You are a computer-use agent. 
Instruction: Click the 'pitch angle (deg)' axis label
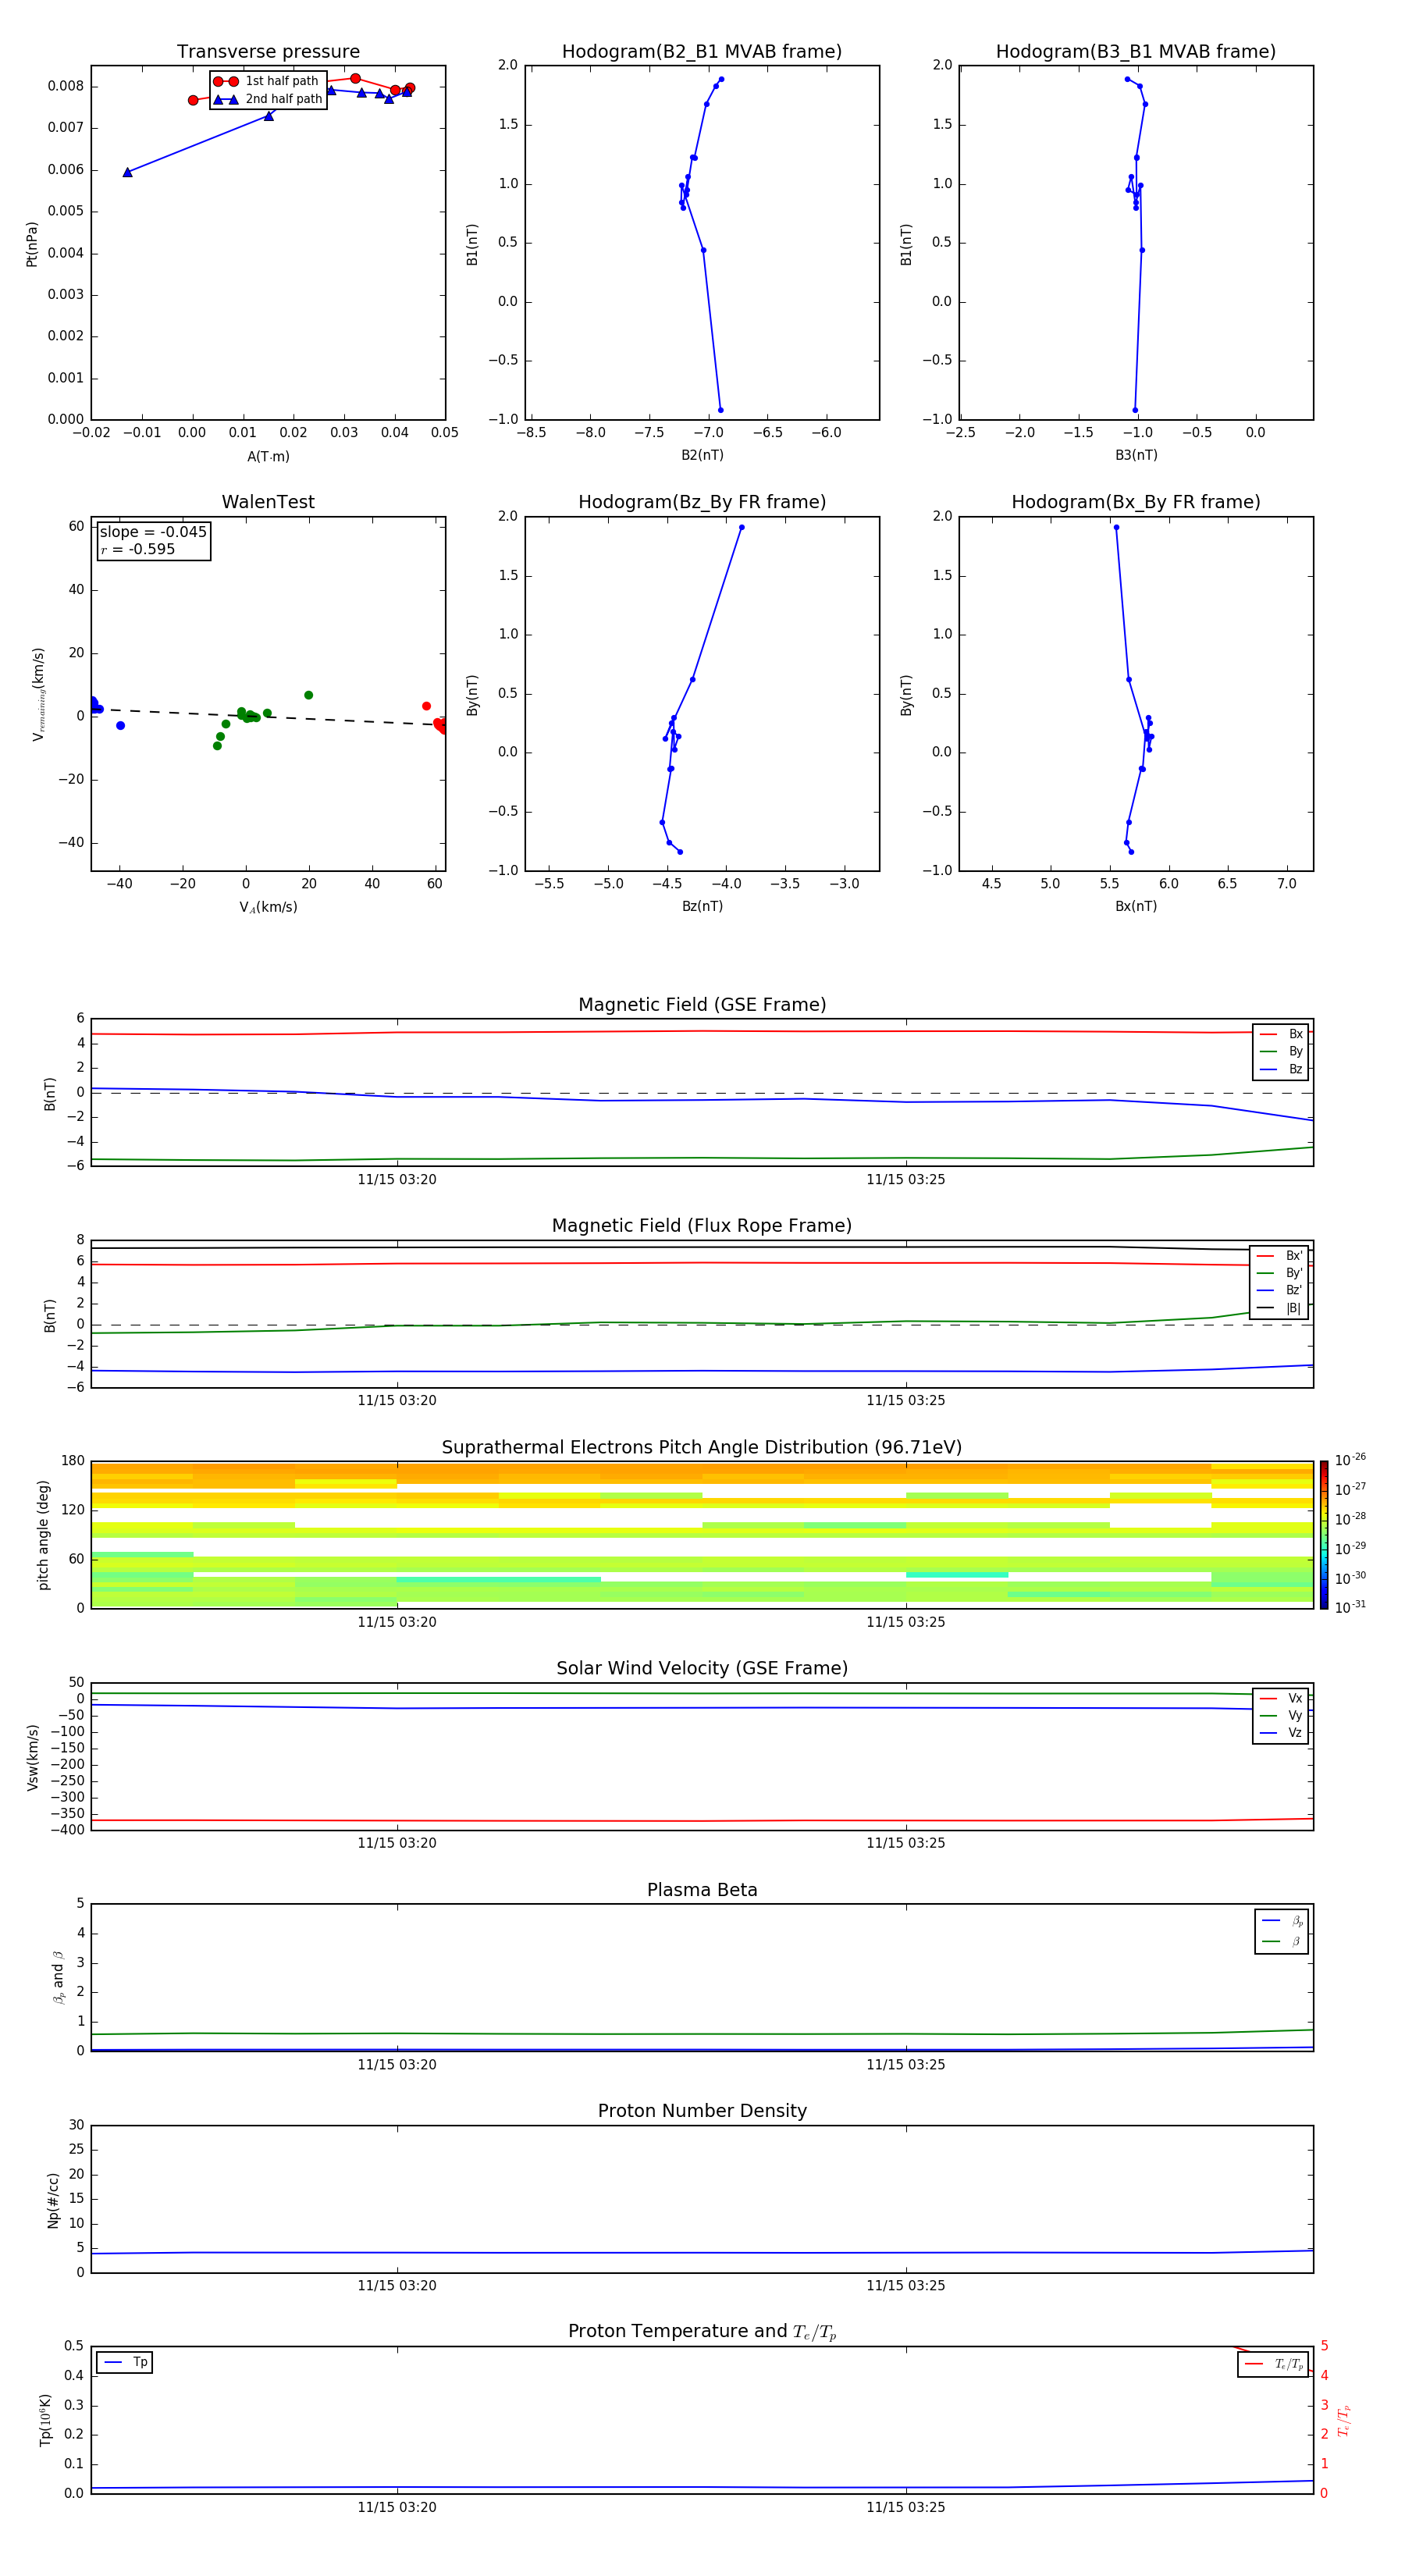coord(43,1535)
